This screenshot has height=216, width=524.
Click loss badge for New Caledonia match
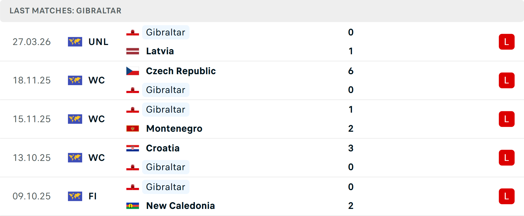pyautogui.click(x=507, y=196)
